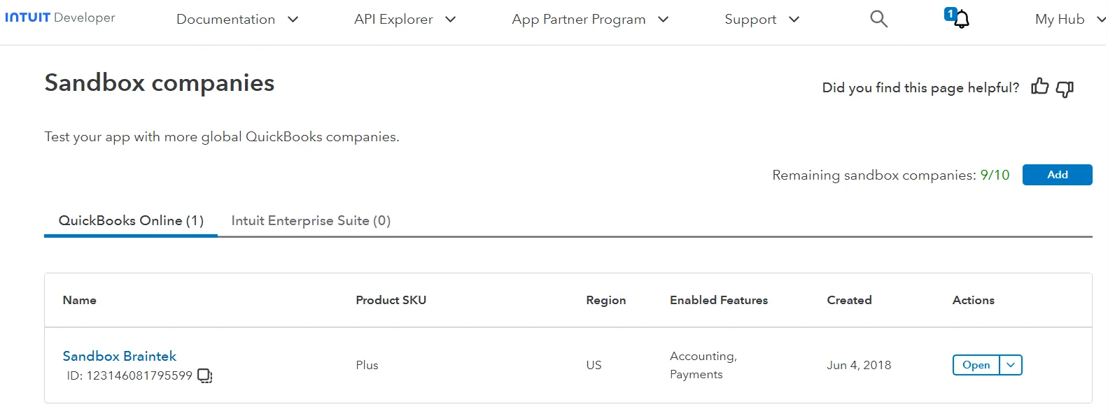Viewport: 1108px width, 416px height.
Task: Click the Actions column header
Action: [973, 300]
